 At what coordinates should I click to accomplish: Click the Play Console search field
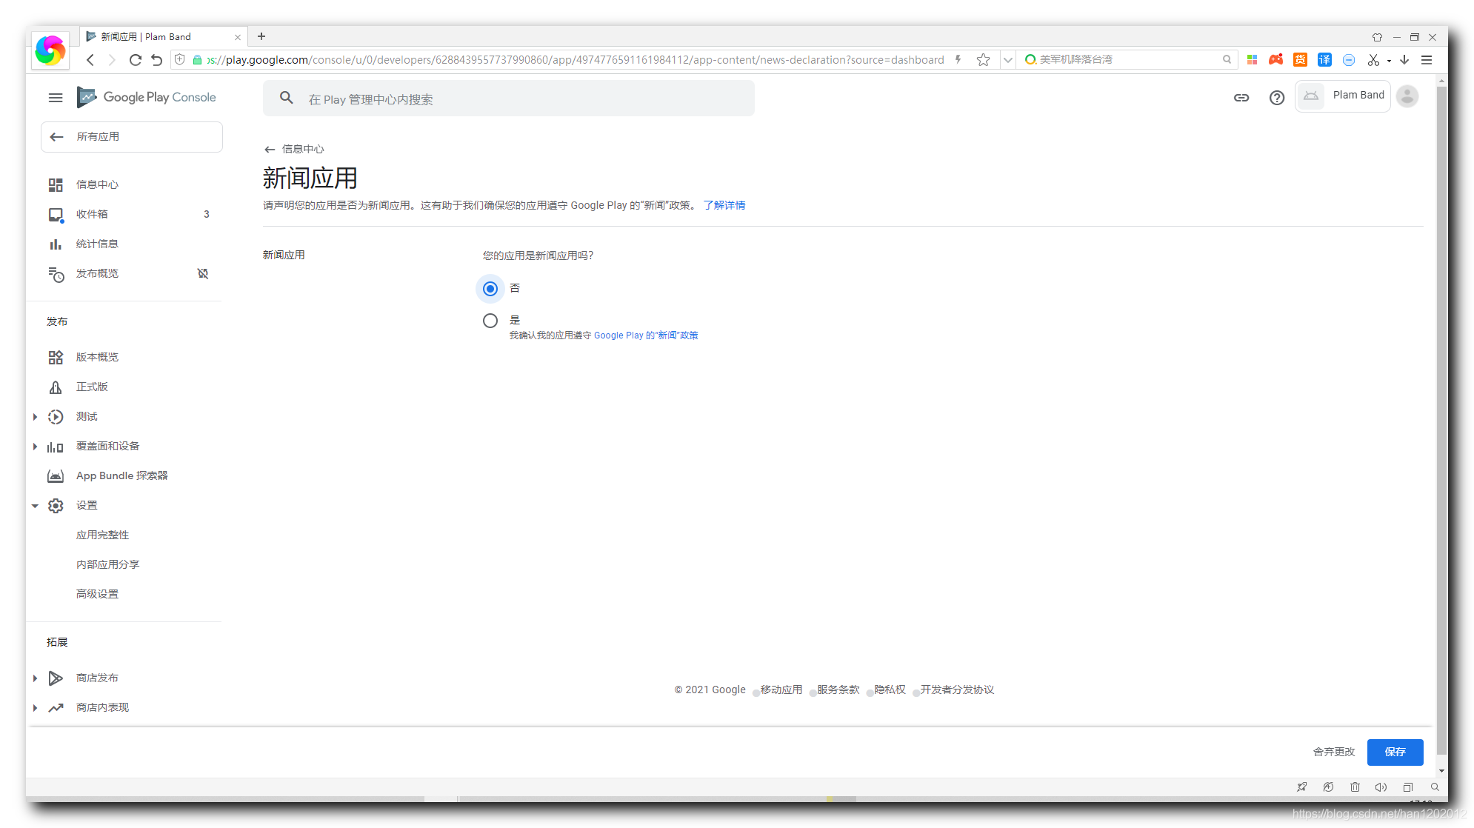(508, 99)
